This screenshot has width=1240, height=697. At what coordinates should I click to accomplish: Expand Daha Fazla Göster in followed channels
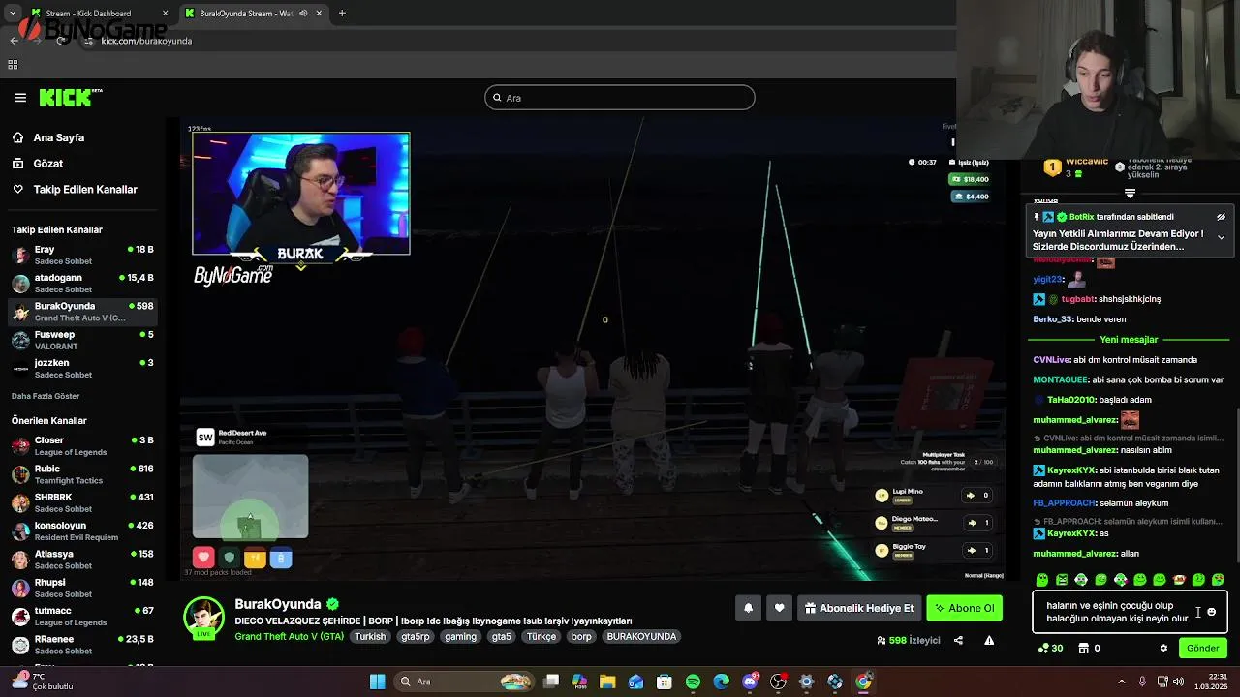click(46, 396)
